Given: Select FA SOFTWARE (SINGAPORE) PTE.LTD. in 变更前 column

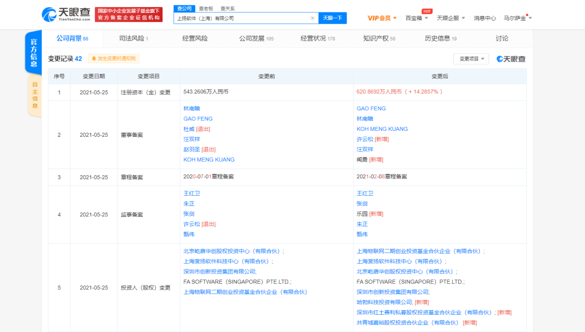Looking at the screenshot, I should pyautogui.click(x=237, y=282).
